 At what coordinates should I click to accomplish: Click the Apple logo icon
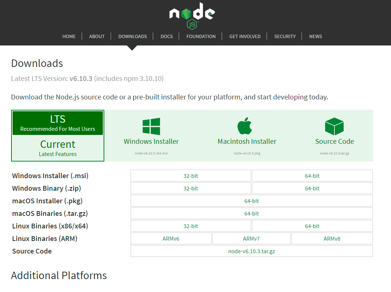[x=245, y=126]
